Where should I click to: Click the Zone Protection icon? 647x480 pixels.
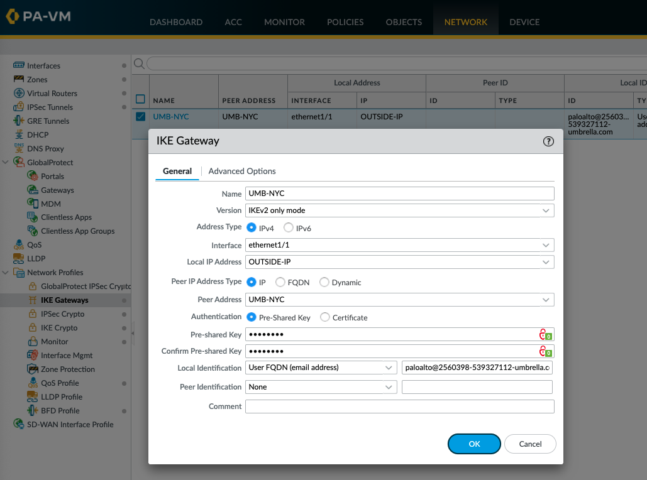click(x=33, y=369)
